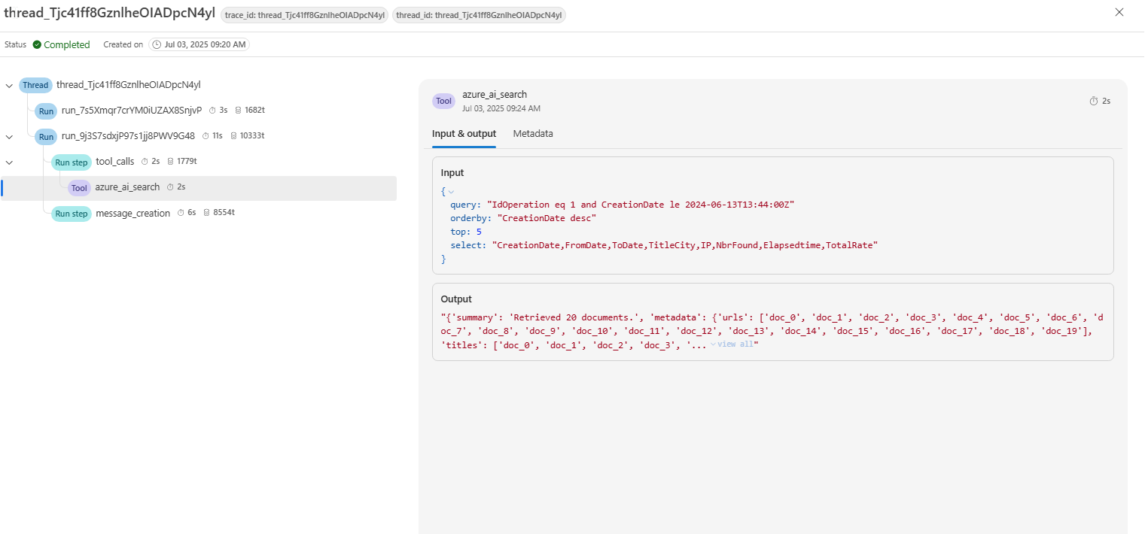Select the azure_ai_search tool row
This screenshot has height=534, width=1145.
click(x=199, y=188)
